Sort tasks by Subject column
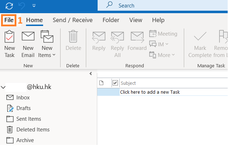The height and width of the screenshot is (146, 228). pyautogui.click(x=128, y=83)
